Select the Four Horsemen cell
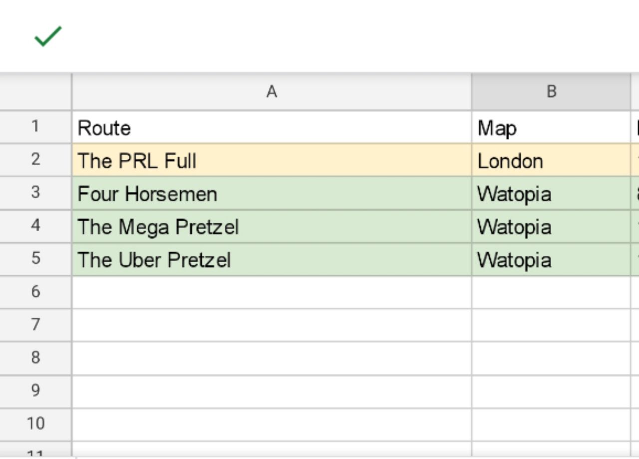This screenshot has width=639, height=459. pos(272,193)
